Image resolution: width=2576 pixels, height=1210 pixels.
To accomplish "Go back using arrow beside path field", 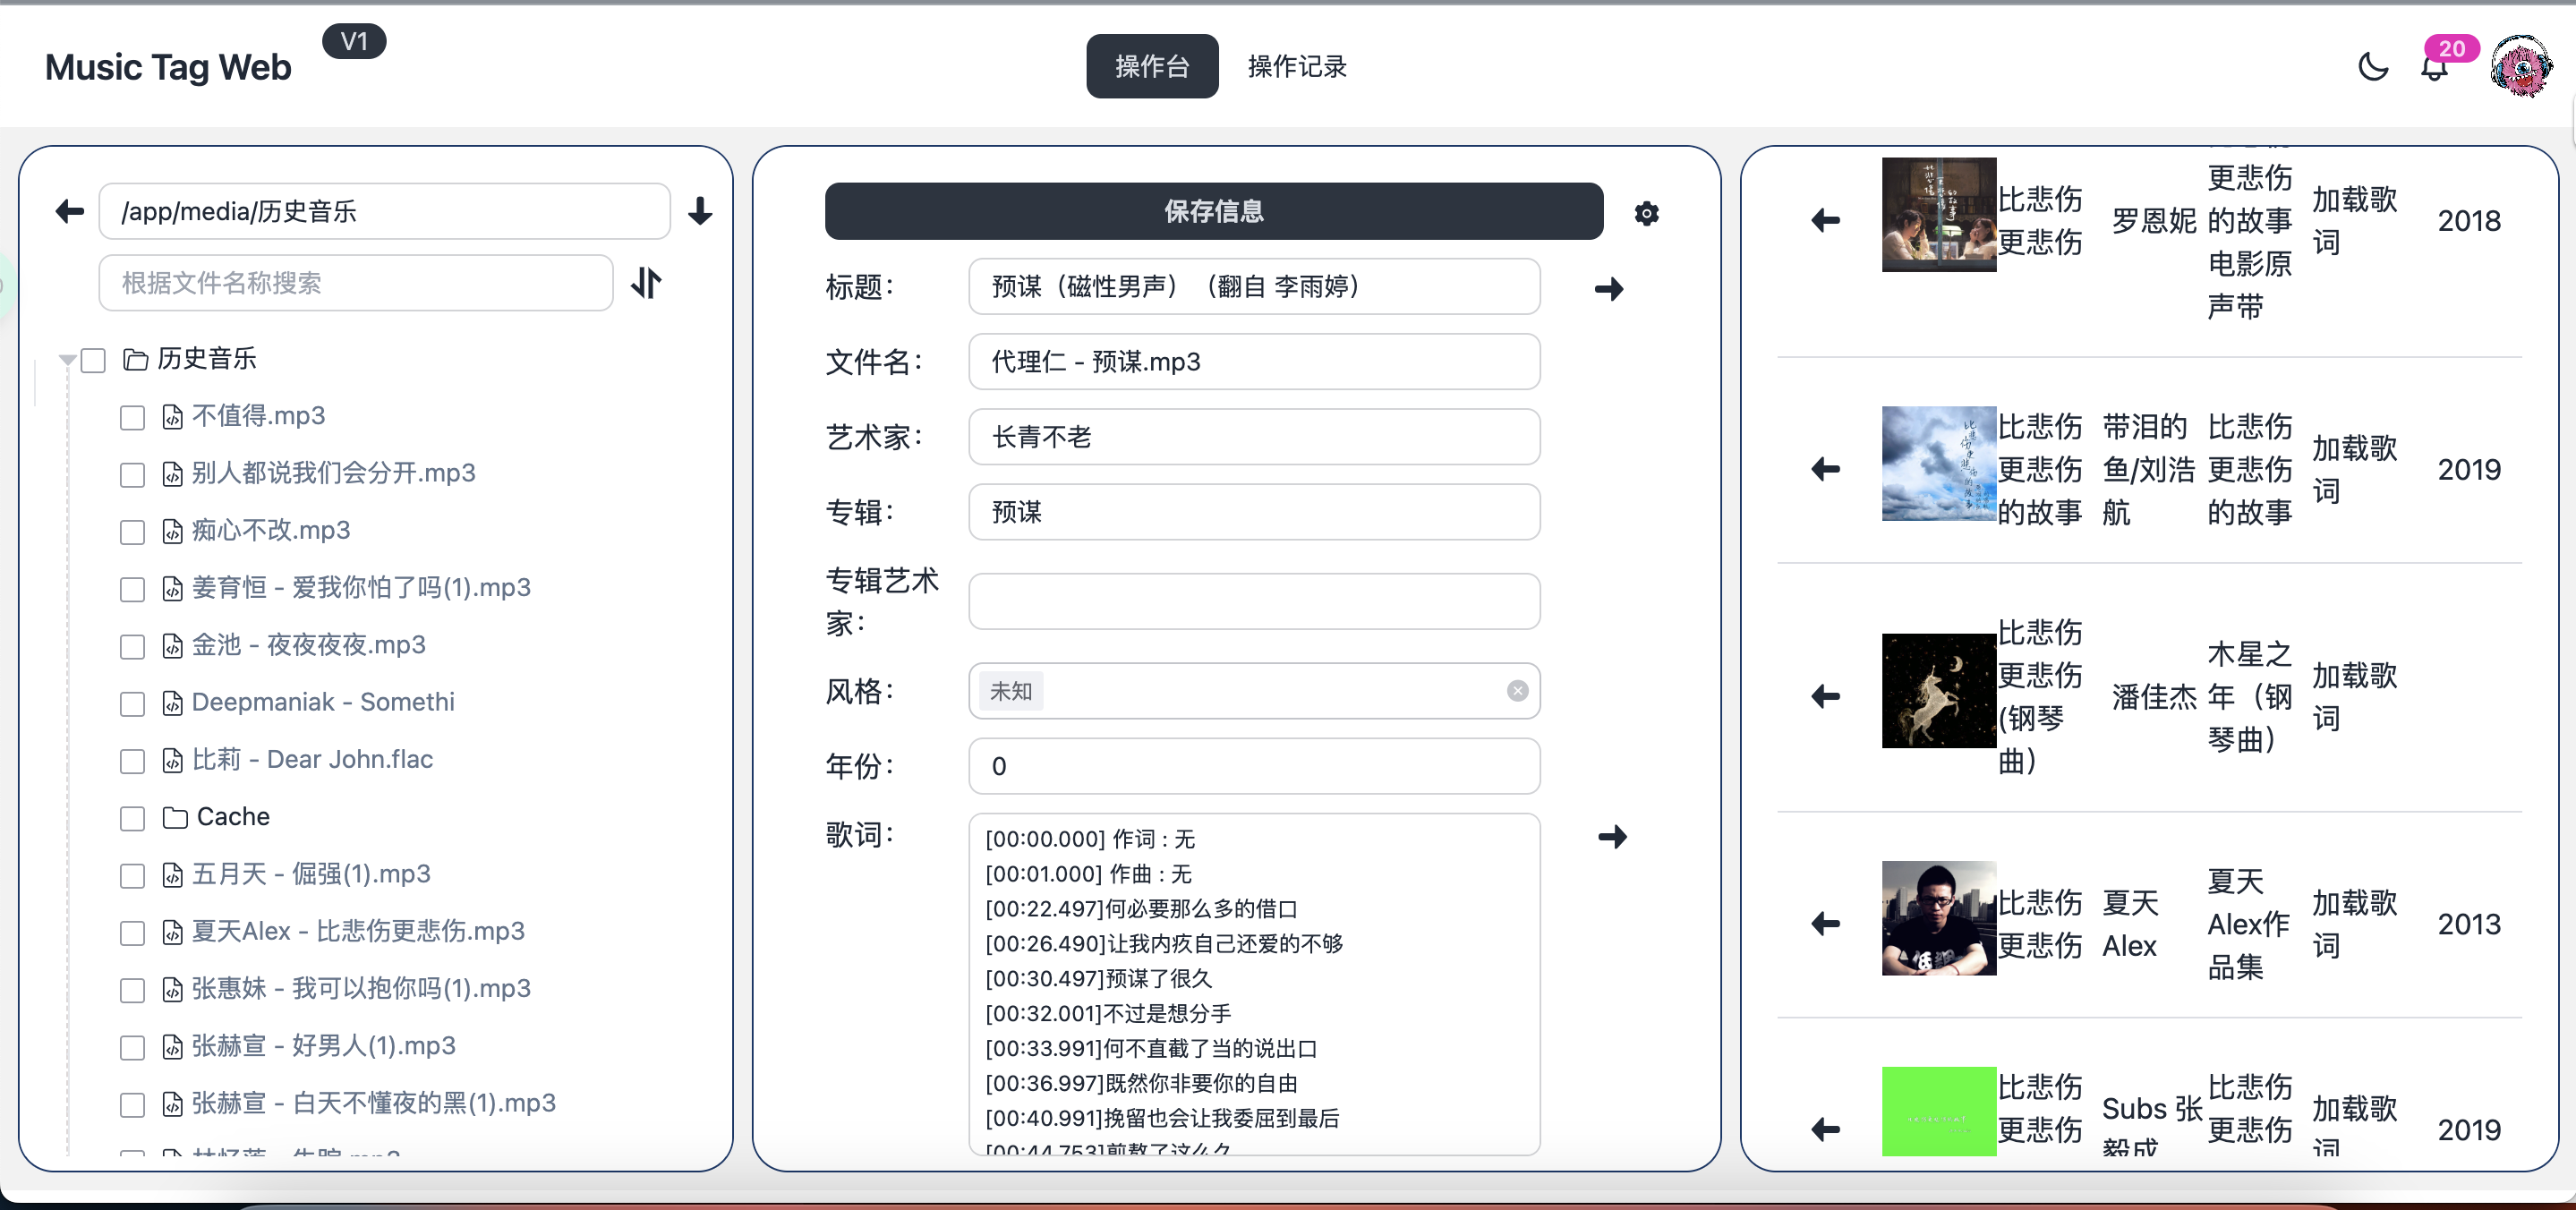I will pos(70,211).
